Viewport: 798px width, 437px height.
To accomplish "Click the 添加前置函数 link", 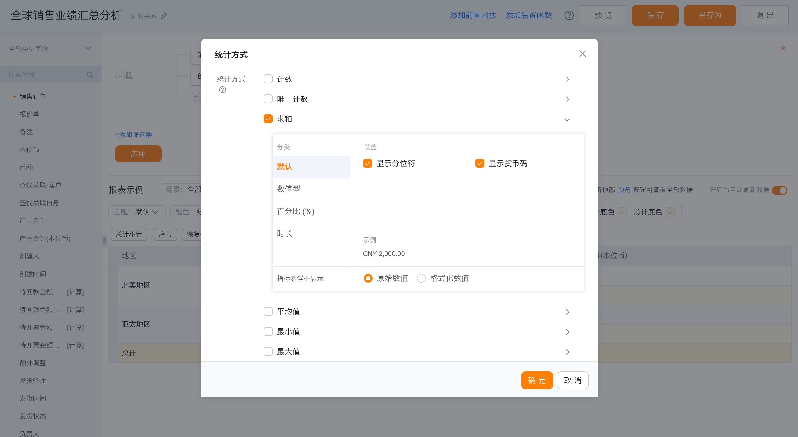I will pyautogui.click(x=473, y=15).
